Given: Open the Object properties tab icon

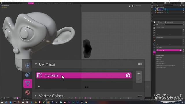Looking at the screenshot, I should coord(154,40).
